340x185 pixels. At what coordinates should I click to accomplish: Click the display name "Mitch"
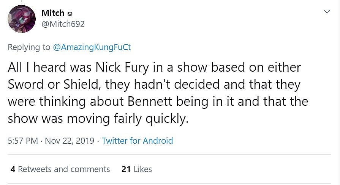(52, 13)
